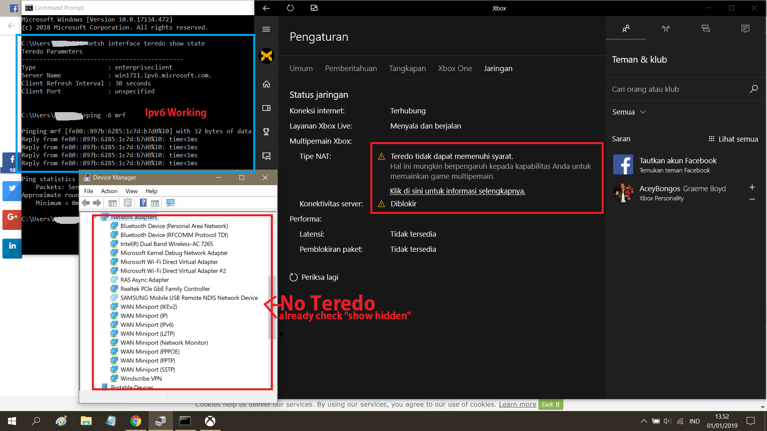This screenshot has height=431, width=767.
Task: Open the Messages icon in right panel
Action: tap(706, 29)
